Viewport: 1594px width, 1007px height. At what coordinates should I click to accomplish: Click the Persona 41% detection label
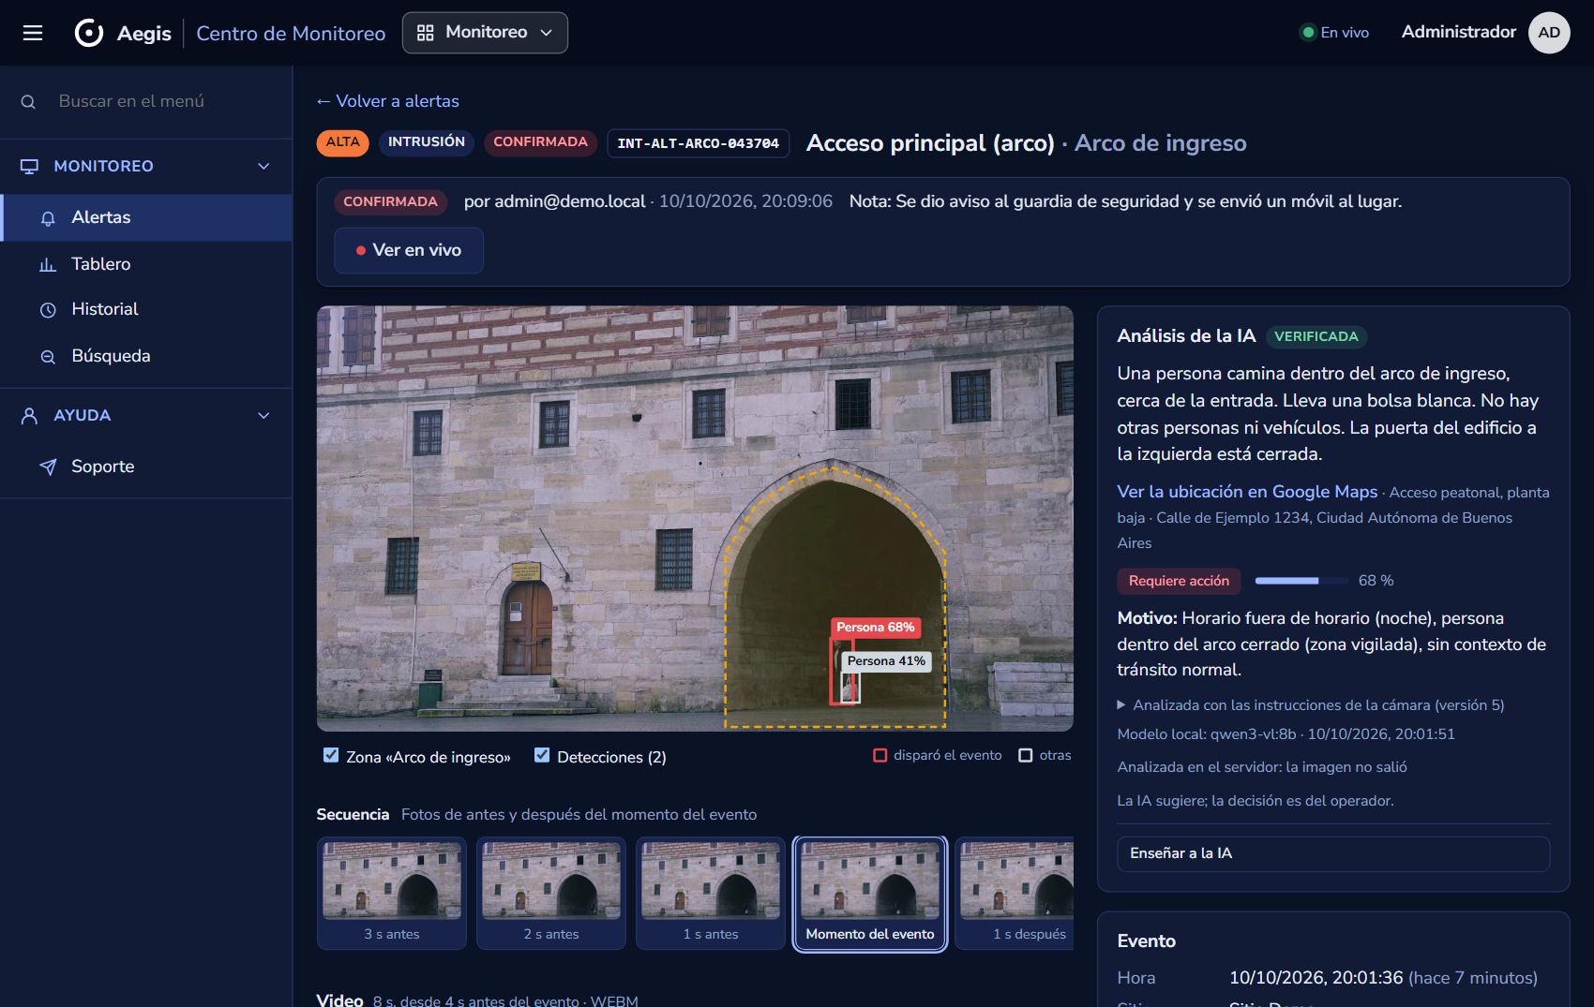[887, 661]
